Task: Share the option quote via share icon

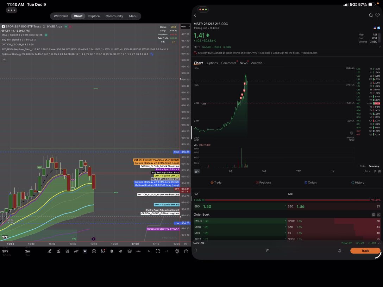Action: (268, 251)
